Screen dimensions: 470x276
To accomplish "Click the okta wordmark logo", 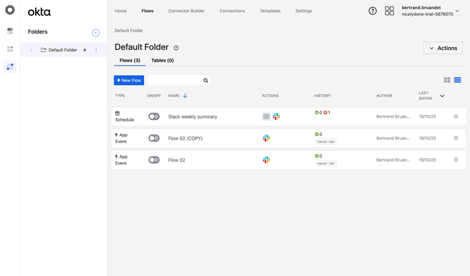I will coord(39,12).
